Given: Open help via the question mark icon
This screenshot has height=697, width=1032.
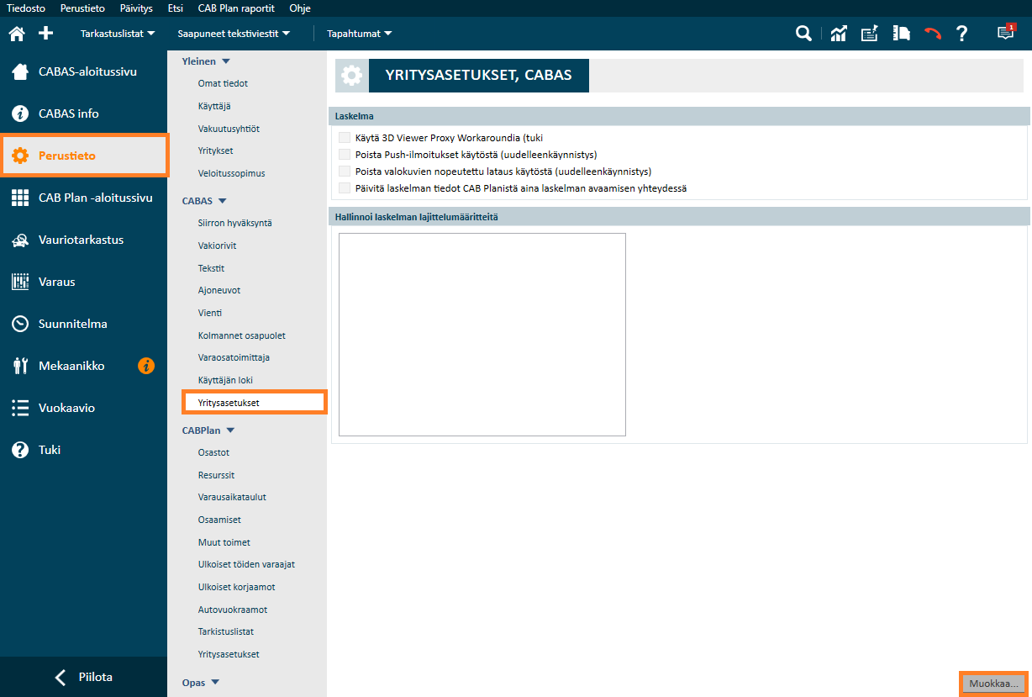Looking at the screenshot, I should click(962, 34).
